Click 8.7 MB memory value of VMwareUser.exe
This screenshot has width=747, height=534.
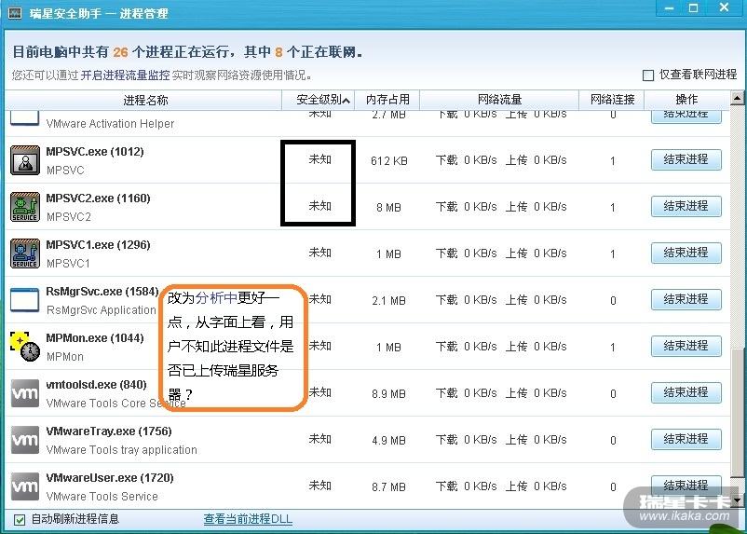(388, 486)
